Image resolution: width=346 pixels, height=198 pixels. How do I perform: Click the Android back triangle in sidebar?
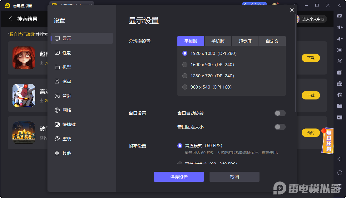(x=340, y=159)
